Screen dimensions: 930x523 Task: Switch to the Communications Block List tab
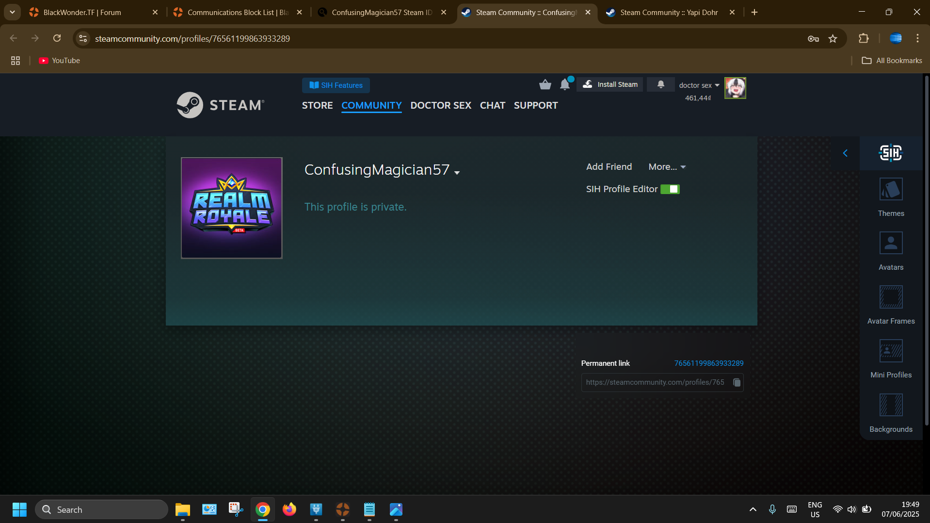238,13
